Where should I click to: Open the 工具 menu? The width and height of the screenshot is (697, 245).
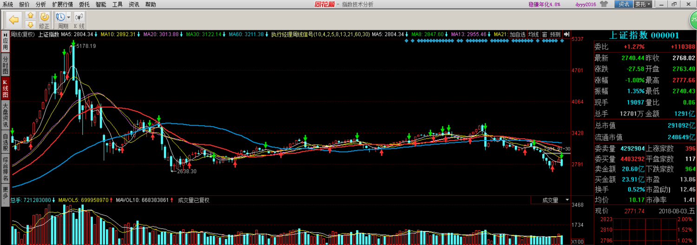tap(118, 4)
